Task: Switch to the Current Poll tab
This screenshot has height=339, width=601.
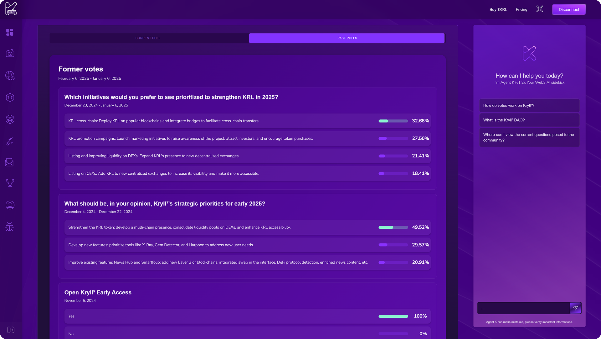Action: coord(148,38)
